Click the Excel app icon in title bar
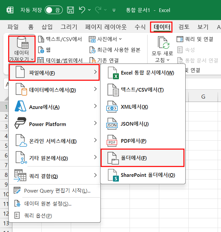 pos(10,10)
